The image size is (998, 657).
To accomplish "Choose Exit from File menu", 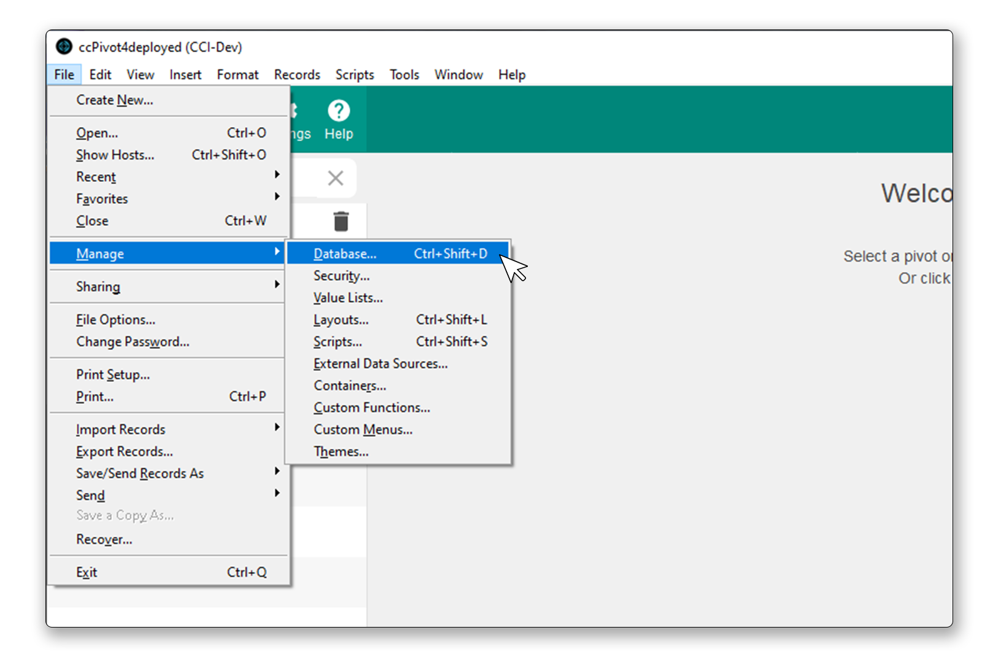I will [168, 572].
